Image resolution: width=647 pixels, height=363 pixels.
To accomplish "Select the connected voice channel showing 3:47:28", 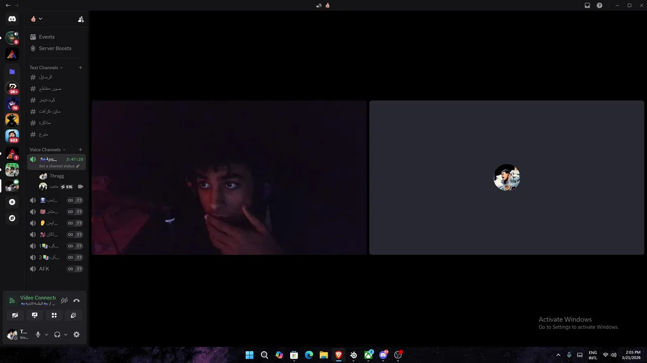I will click(x=56, y=162).
